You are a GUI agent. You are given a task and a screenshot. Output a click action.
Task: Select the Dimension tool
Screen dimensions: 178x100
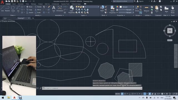pyautogui.click(x=60, y=9)
